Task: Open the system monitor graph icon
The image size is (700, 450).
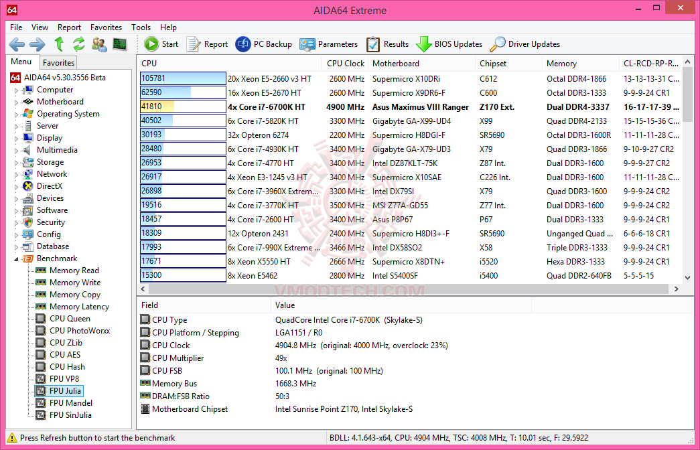Action: 120,44
